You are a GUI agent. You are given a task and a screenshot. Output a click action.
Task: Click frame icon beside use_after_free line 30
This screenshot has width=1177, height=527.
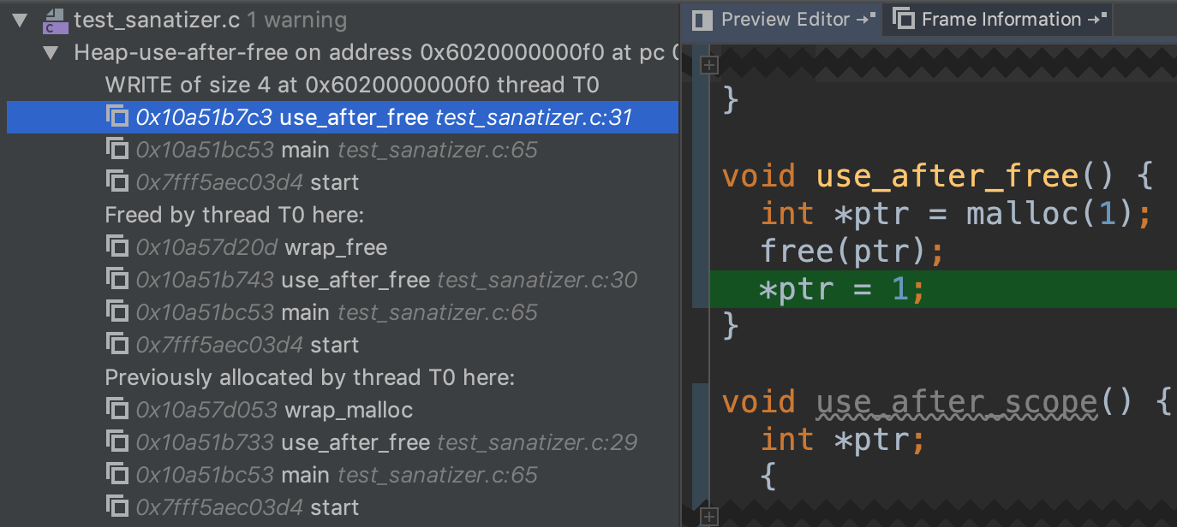click(x=117, y=280)
